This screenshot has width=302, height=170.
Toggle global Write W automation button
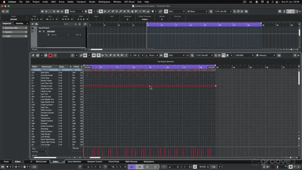(58, 11)
